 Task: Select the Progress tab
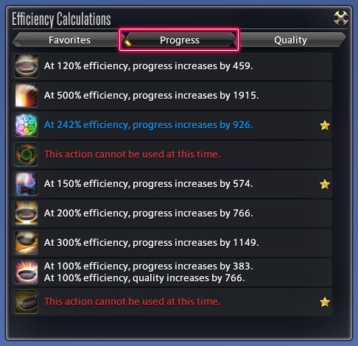180,40
